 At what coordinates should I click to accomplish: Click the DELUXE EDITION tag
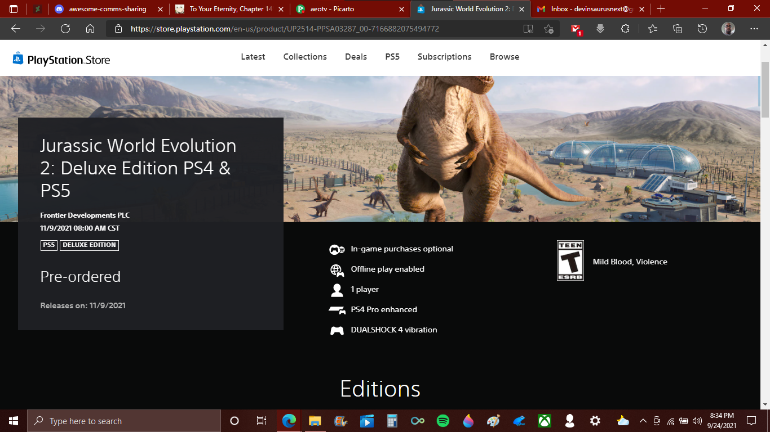point(89,245)
